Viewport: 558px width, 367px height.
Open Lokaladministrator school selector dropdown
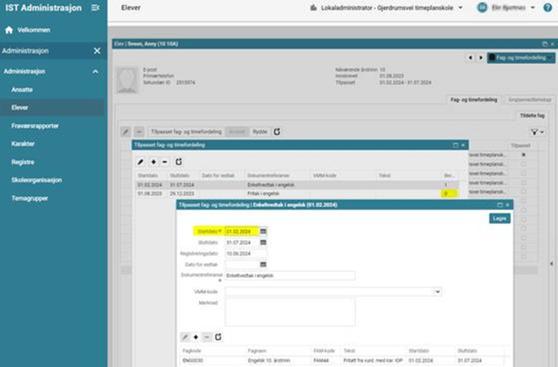[460, 7]
